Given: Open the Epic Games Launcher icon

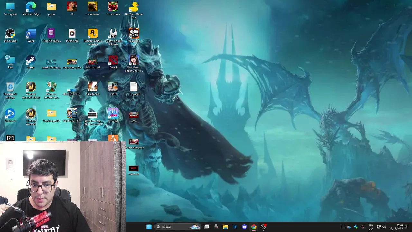Looking at the screenshot, I should pyautogui.click(x=10, y=138).
